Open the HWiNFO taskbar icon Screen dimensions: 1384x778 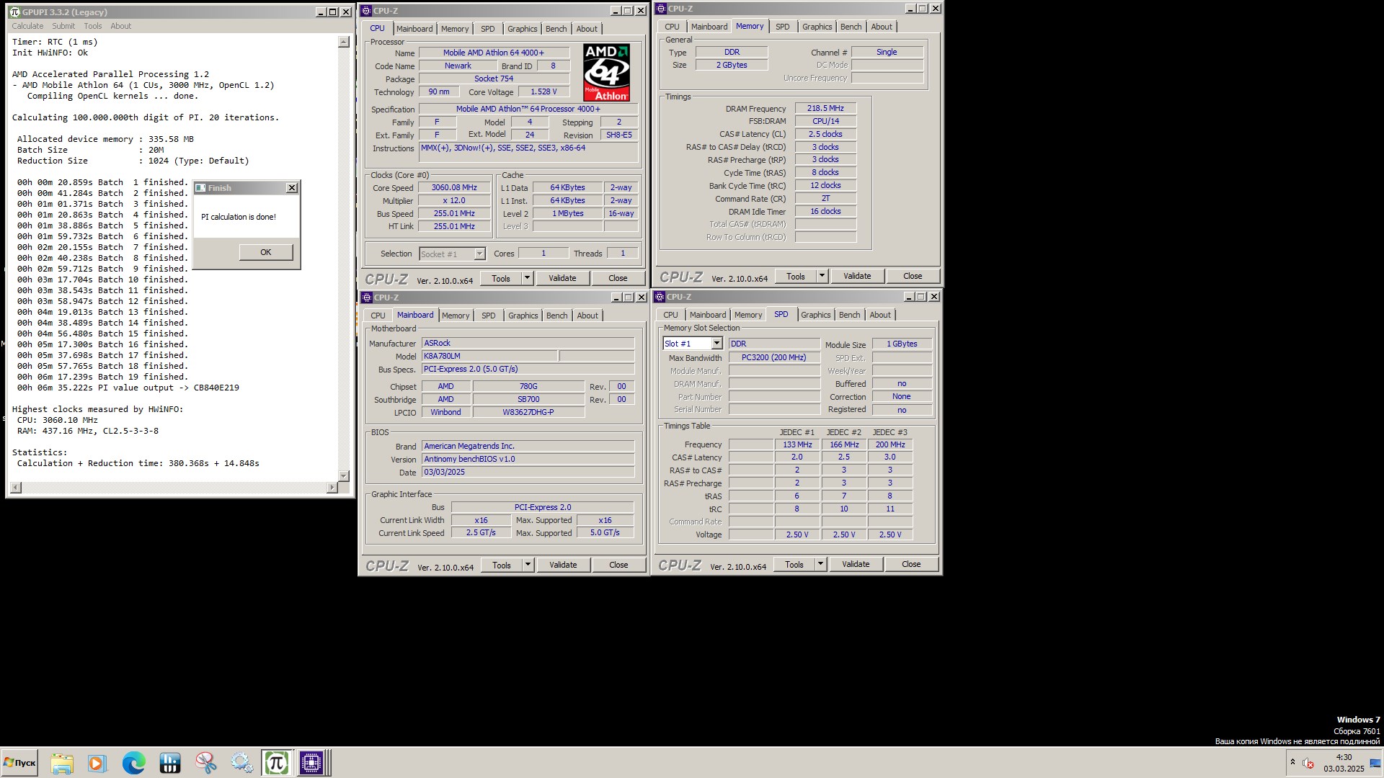(169, 763)
